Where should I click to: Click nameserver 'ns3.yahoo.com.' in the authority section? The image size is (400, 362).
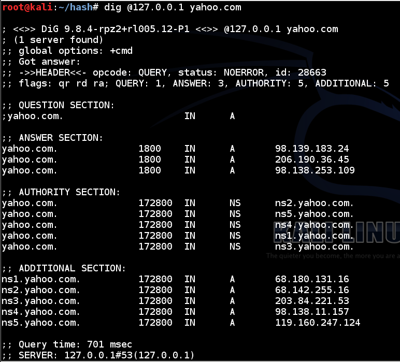pos(315,247)
